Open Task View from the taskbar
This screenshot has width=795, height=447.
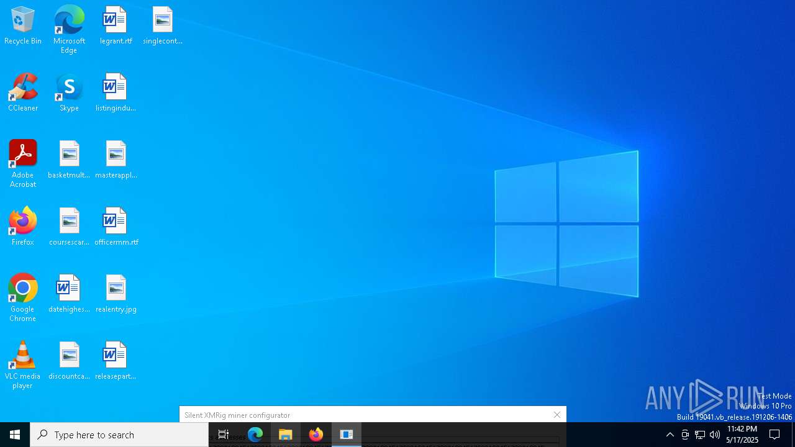tap(224, 435)
